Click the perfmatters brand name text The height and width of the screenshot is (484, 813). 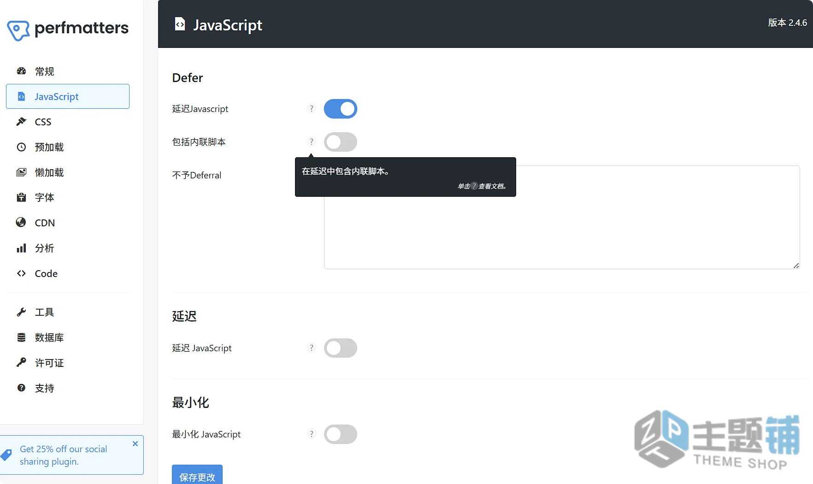coord(82,28)
